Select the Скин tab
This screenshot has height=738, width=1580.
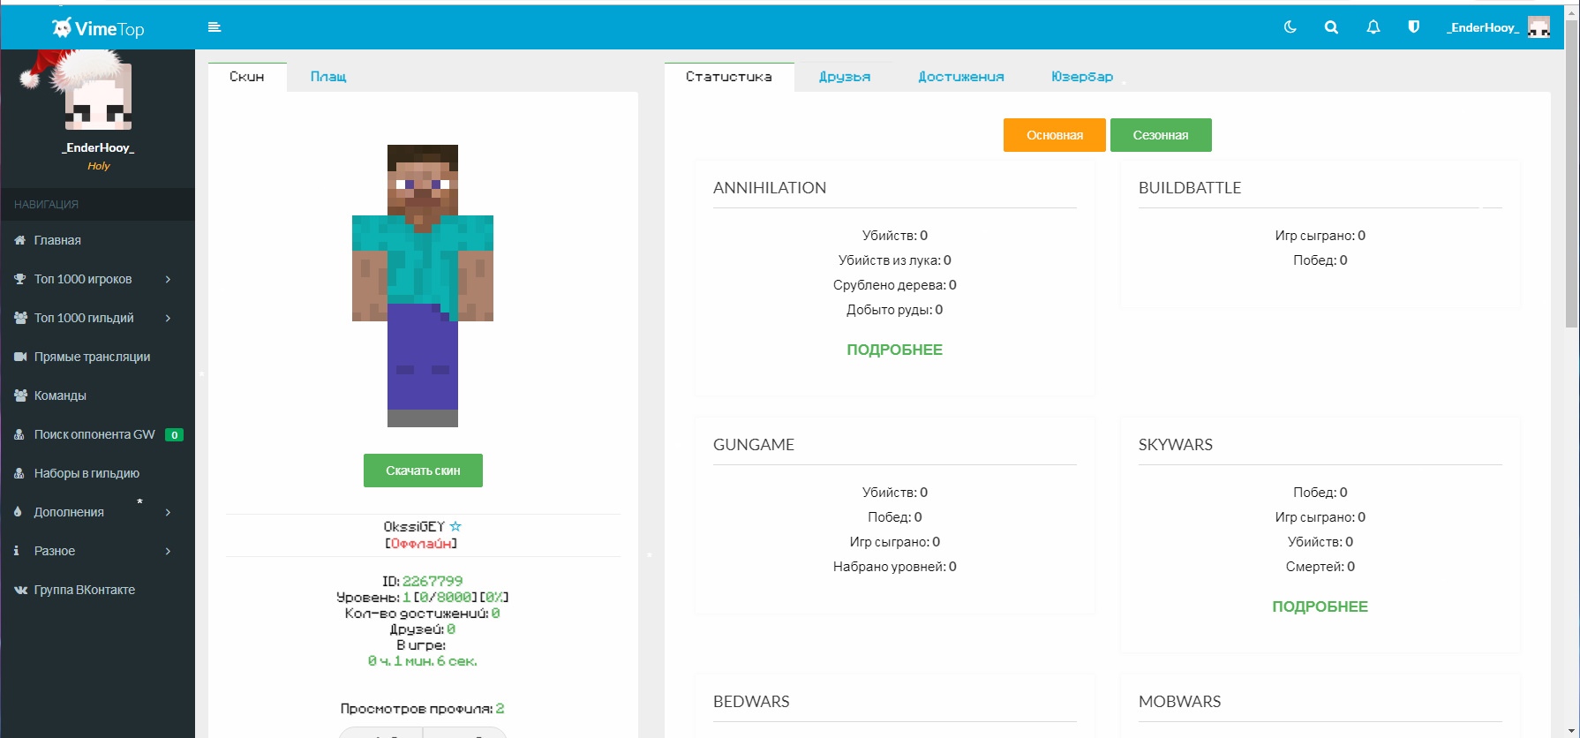(x=247, y=77)
